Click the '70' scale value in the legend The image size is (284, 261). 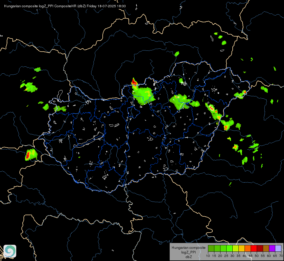281,256
